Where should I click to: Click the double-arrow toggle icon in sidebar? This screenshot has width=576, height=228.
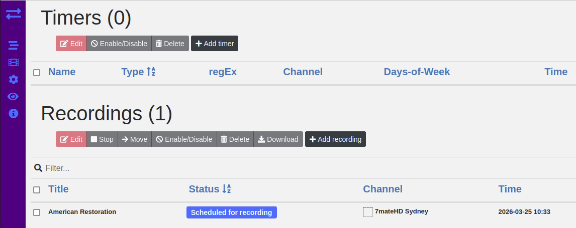tap(13, 14)
